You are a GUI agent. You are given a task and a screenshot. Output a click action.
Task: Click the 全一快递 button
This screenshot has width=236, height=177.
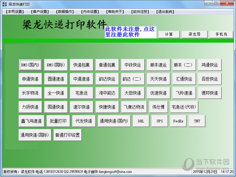coord(56,93)
